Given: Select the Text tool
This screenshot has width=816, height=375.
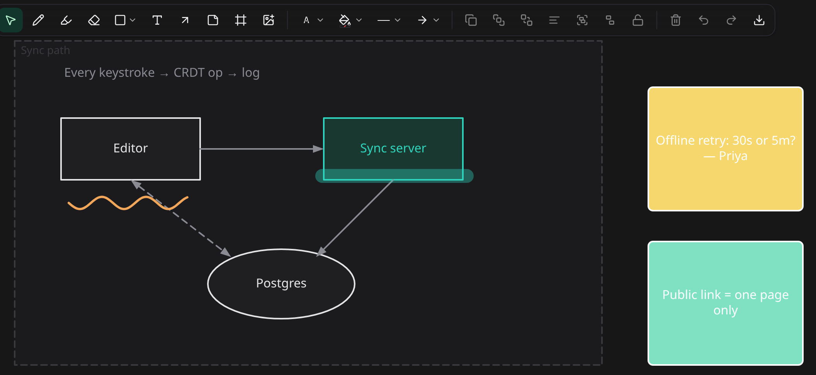Looking at the screenshot, I should 157,20.
